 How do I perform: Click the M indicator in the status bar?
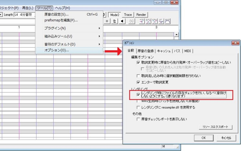point(164,146)
